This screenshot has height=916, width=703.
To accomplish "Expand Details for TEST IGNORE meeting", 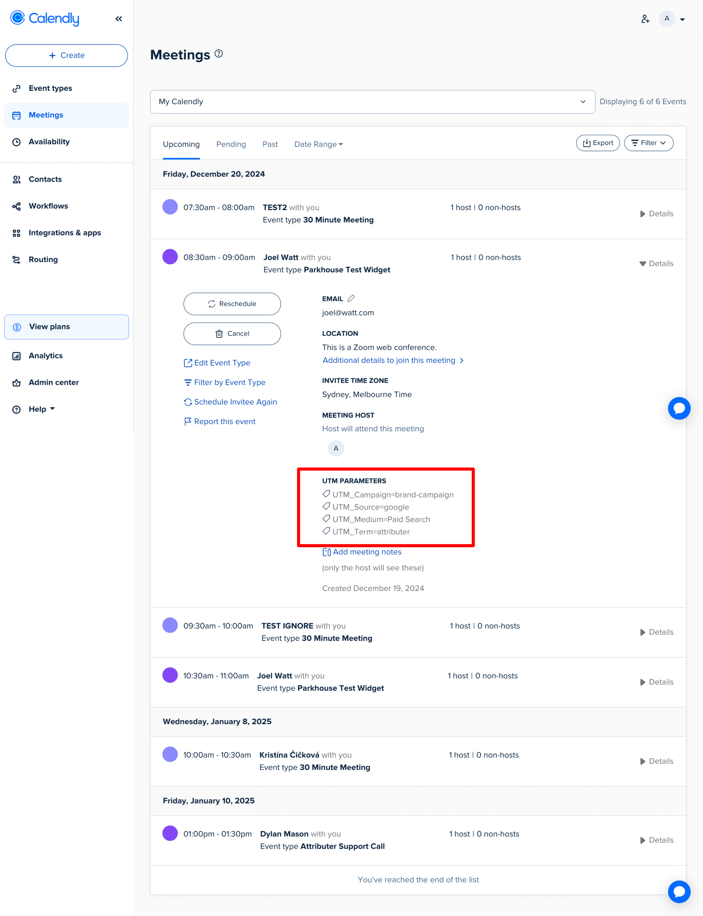I will click(x=656, y=632).
